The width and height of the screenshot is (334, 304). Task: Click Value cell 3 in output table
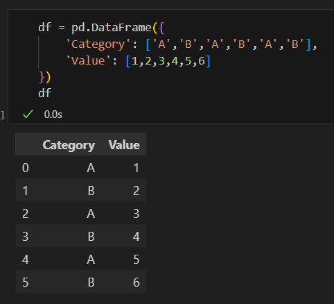137,214
